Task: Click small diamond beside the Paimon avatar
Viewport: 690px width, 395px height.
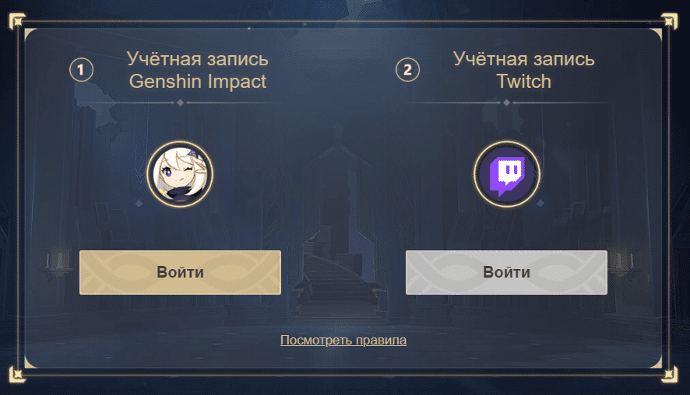Action: pyautogui.click(x=139, y=203)
